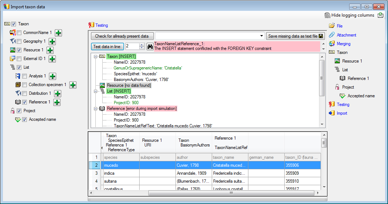Click the plus icon beside External ID 1
This screenshot has width=388, height=204.
52,59
